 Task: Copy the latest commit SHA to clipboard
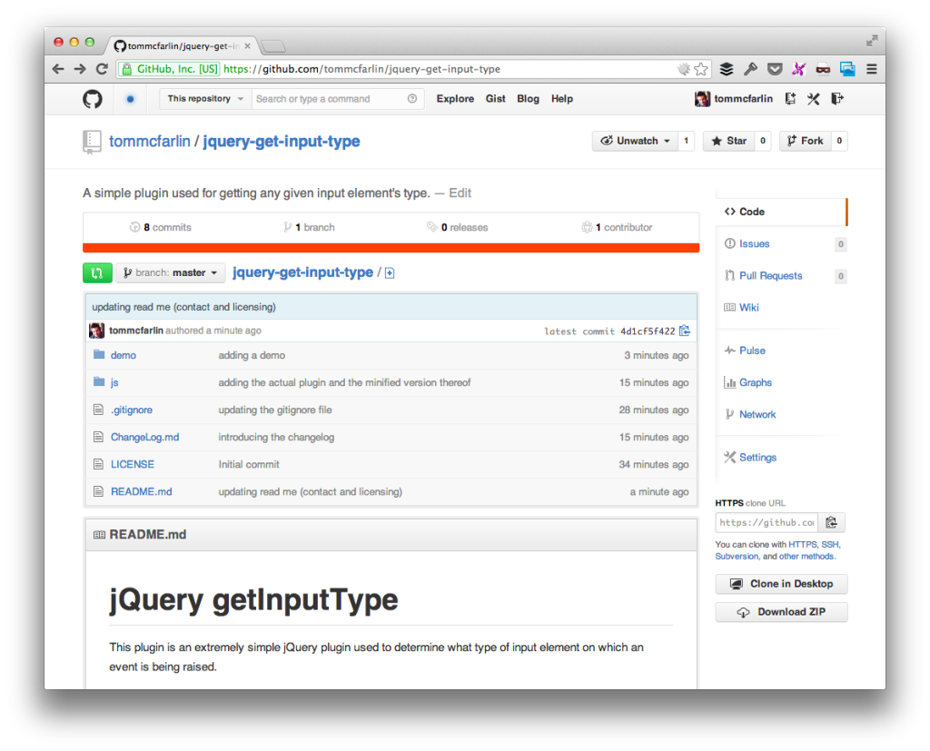(x=685, y=331)
